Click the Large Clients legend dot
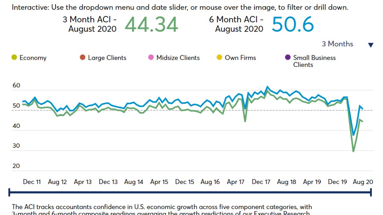This screenshot has height=215, width=383. point(83,58)
